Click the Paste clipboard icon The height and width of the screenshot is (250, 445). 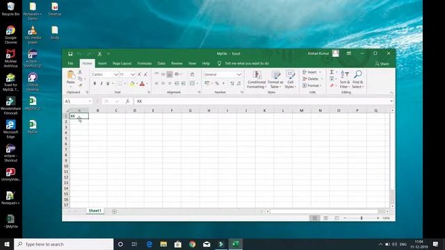71,75
